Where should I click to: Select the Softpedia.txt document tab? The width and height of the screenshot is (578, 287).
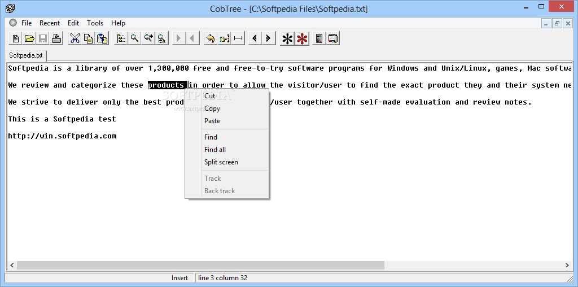[26, 55]
